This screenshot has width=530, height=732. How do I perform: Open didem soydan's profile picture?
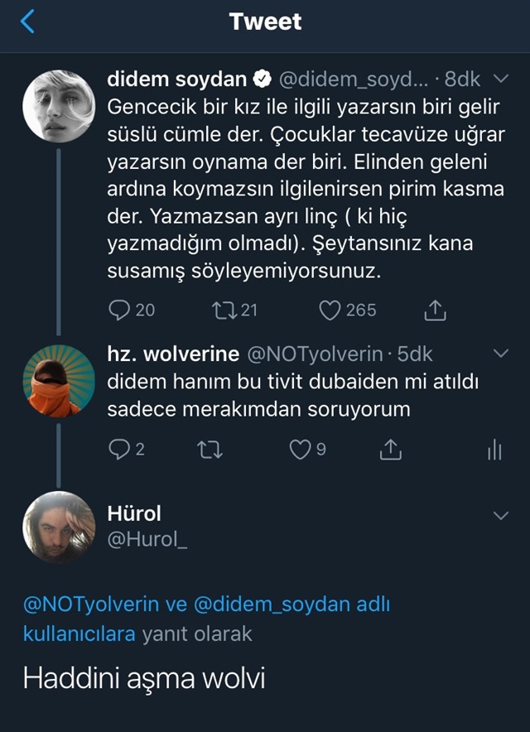(x=58, y=106)
